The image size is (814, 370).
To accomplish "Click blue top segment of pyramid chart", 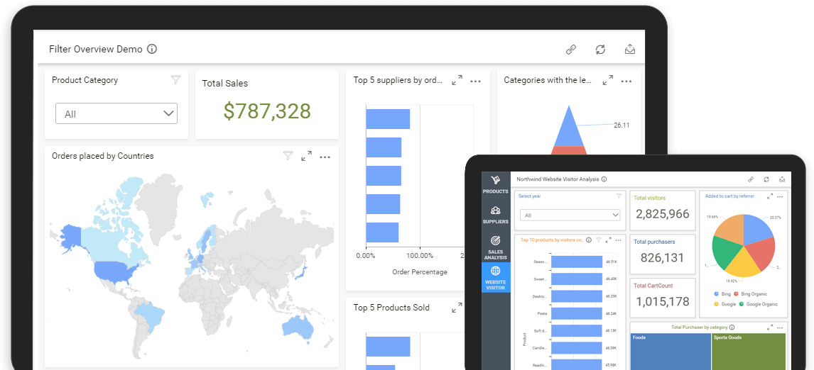I will pyautogui.click(x=569, y=130).
